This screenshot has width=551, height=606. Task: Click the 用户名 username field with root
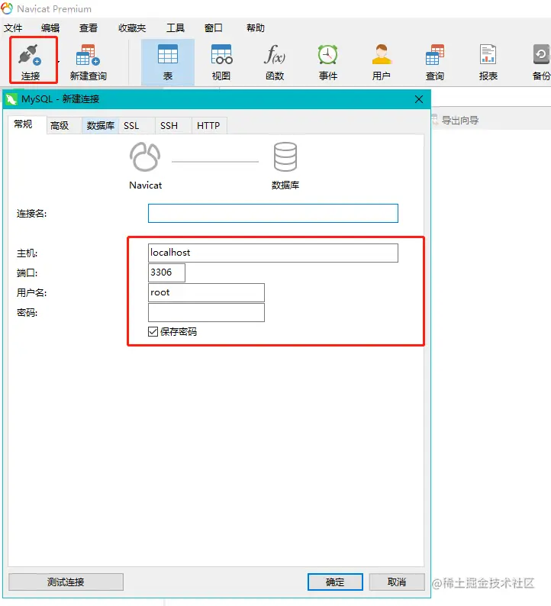pyautogui.click(x=206, y=292)
